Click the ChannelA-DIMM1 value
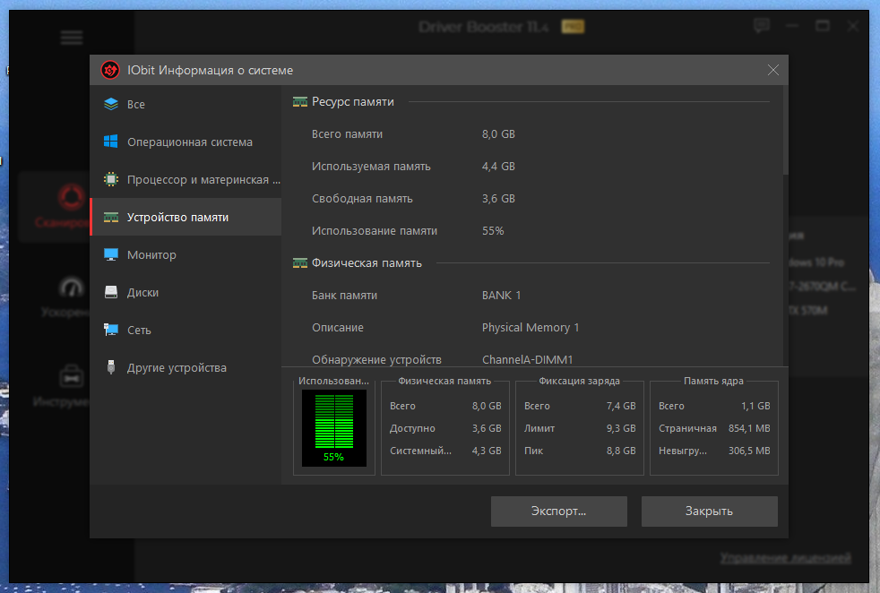 click(x=528, y=359)
